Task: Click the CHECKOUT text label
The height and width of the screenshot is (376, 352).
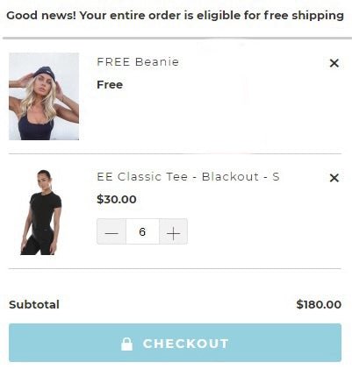Action: 186,344
